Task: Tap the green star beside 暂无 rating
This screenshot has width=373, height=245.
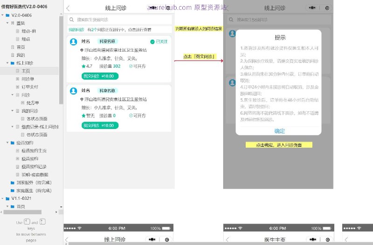Action: click(83, 116)
